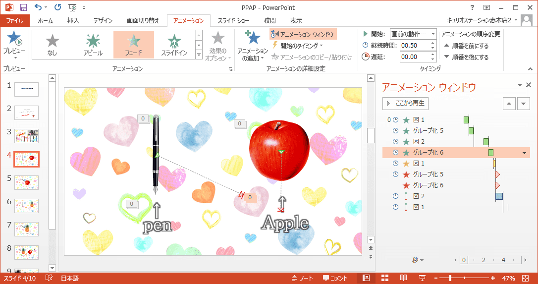Select the なし animation effect
The width and height of the screenshot is (538, 284).
52,45
